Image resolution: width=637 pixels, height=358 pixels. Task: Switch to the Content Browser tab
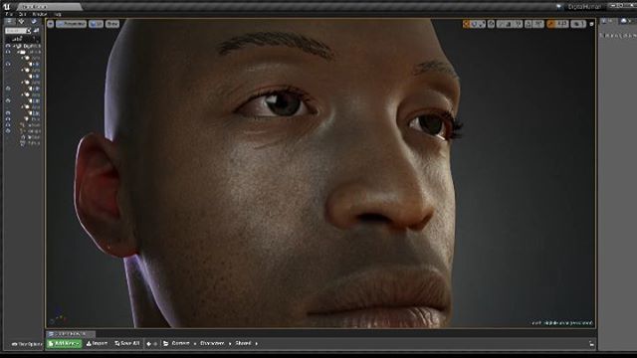(71, 334)
